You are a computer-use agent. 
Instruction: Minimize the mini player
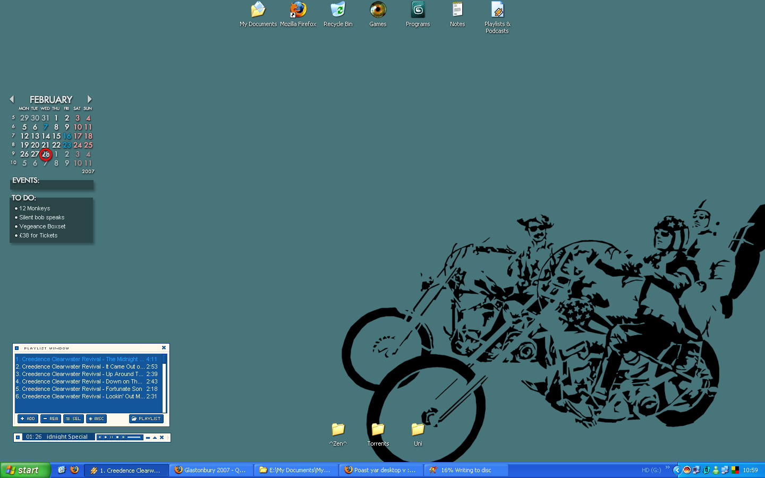[148, 438]
